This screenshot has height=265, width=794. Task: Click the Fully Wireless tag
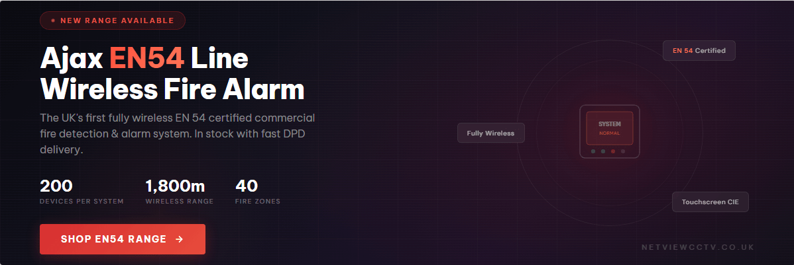490,133
